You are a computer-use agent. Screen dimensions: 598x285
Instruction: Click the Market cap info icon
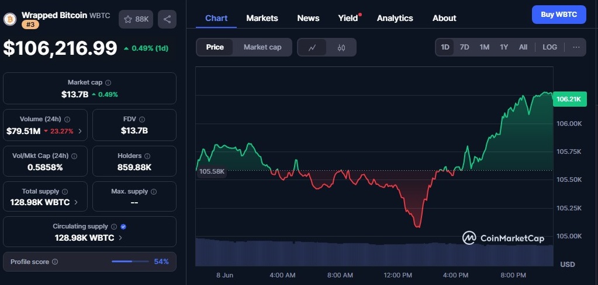click(x=108, y=82)
